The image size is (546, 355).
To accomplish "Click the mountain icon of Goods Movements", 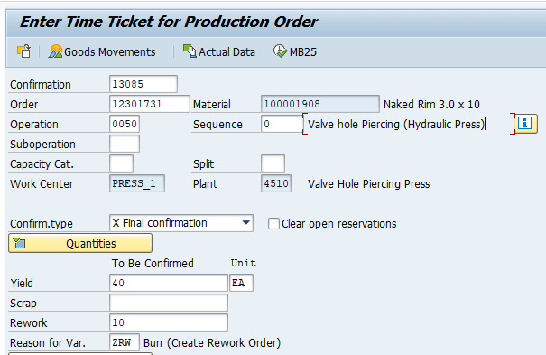I will (x=55, y=51).
